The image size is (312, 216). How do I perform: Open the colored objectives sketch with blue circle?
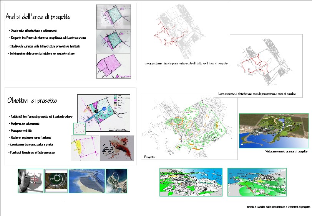[104, 113]
